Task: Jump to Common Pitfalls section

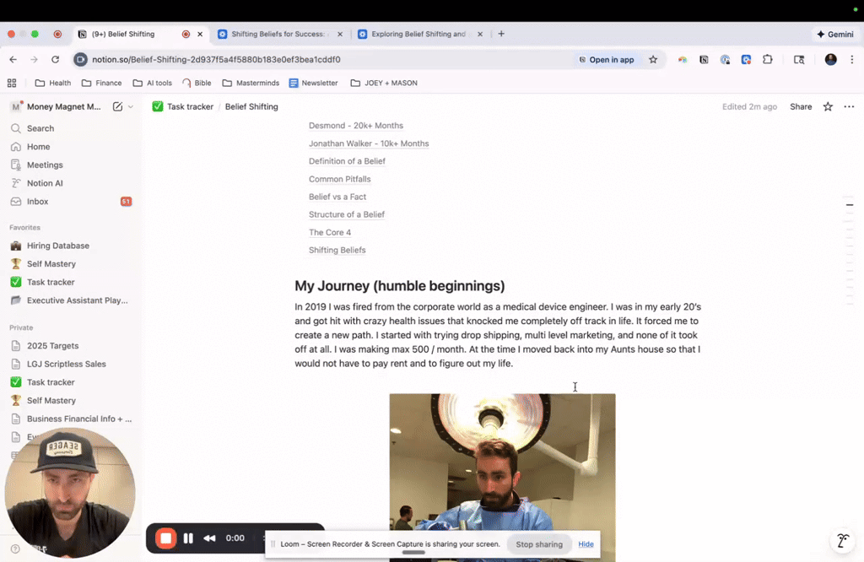Action: pos(339,179)
